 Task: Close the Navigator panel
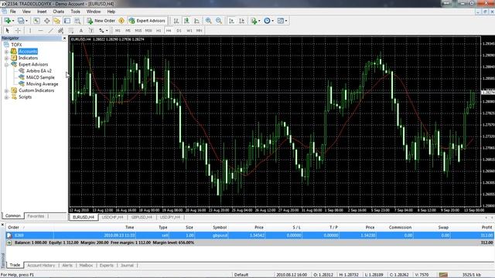pos(64,38)
